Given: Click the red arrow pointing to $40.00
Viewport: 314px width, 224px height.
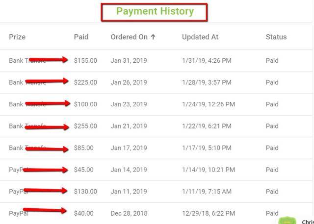Looking at the screenshot, I should [x=45, y=211].
